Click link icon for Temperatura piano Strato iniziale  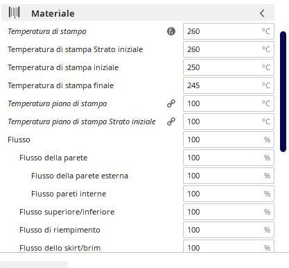pos(171,122)
